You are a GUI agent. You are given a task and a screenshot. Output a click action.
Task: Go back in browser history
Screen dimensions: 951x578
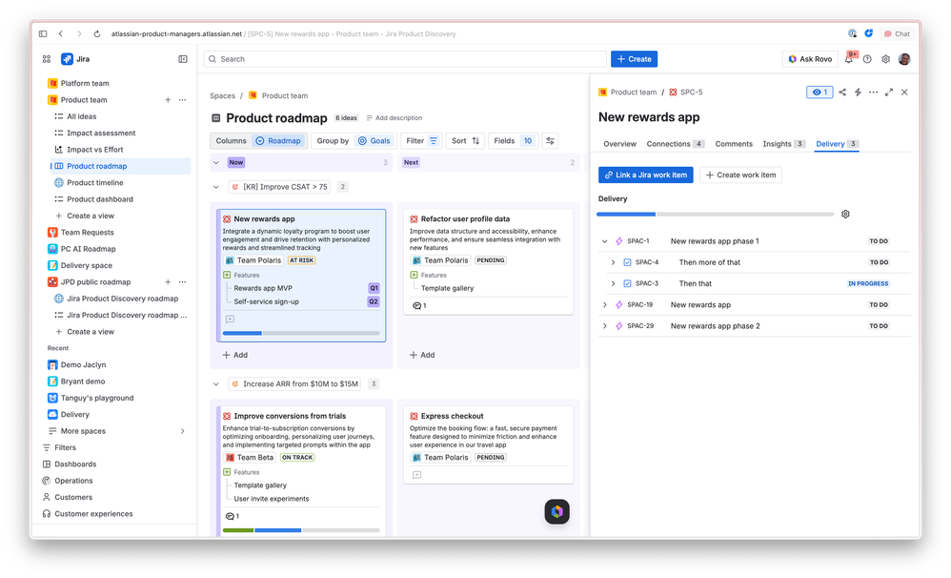pos(61,34)
